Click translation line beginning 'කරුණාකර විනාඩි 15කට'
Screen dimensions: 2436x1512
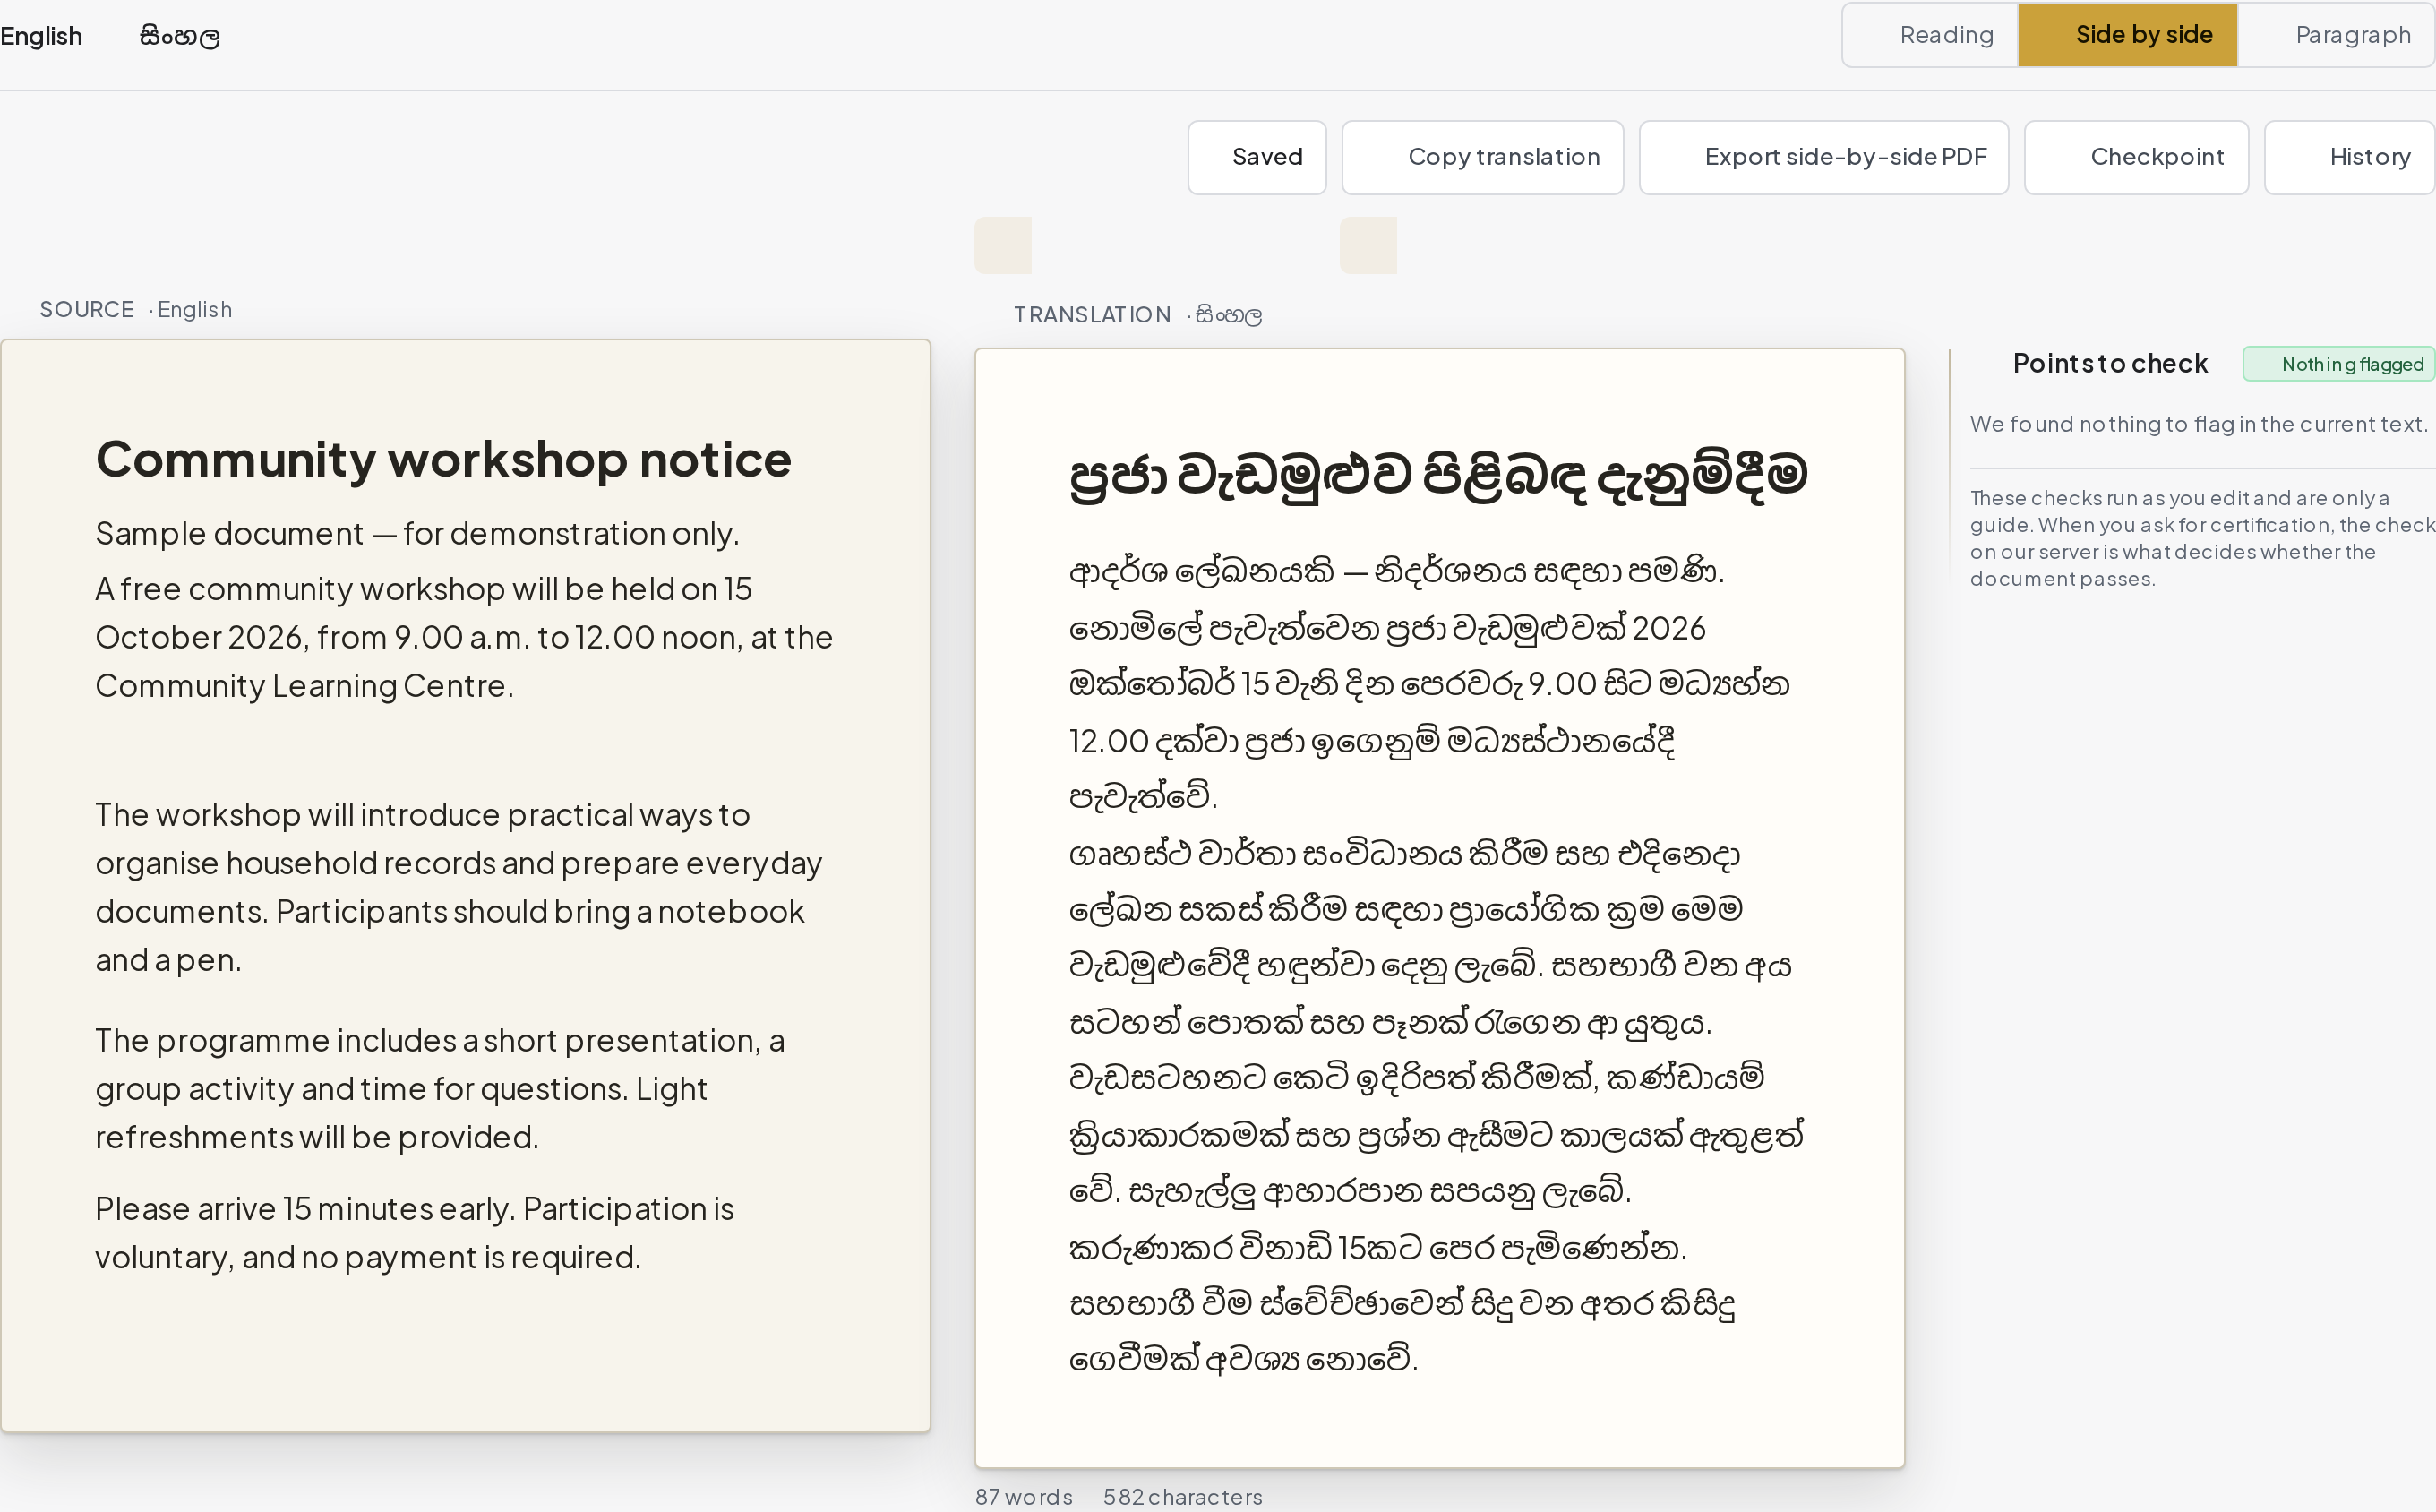coord(1377,1248)
